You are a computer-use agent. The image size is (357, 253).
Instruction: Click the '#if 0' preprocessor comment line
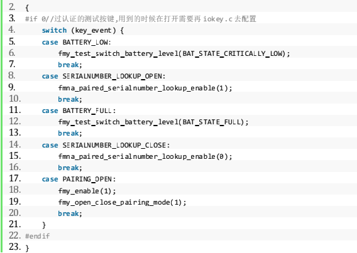[x=141, y=19]
